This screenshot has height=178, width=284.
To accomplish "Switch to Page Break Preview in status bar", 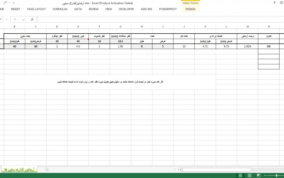I will pyautogui.click(x=259, y=175).
